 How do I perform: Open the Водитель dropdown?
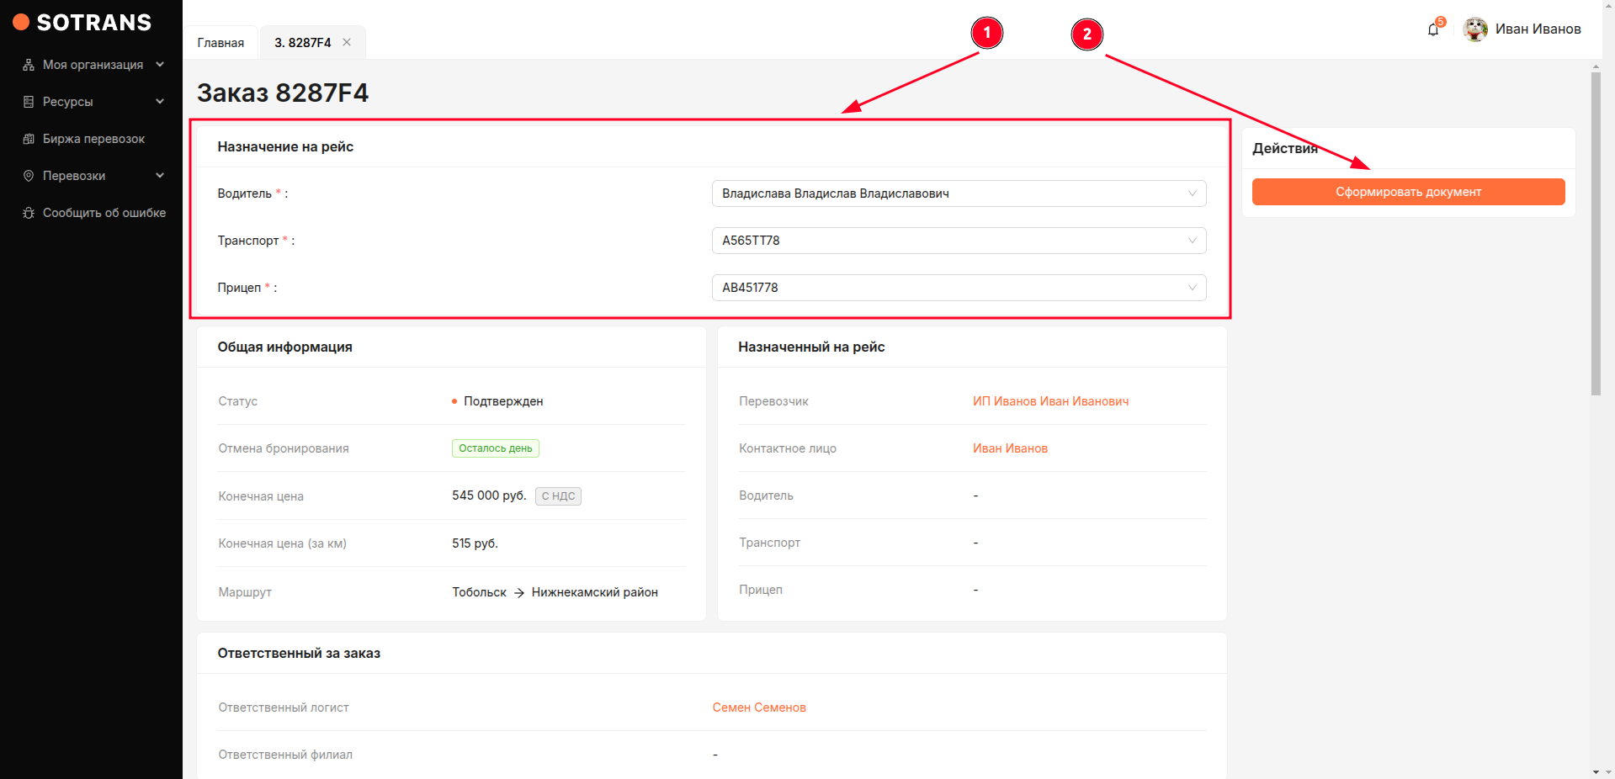click(x=958, y=193)
